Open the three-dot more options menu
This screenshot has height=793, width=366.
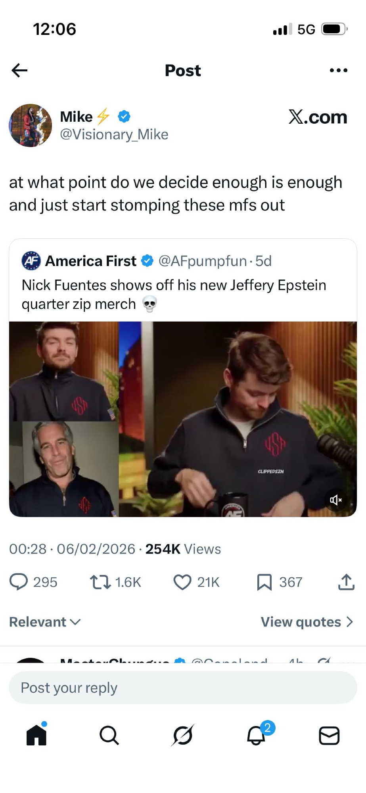tap(338, 71)
